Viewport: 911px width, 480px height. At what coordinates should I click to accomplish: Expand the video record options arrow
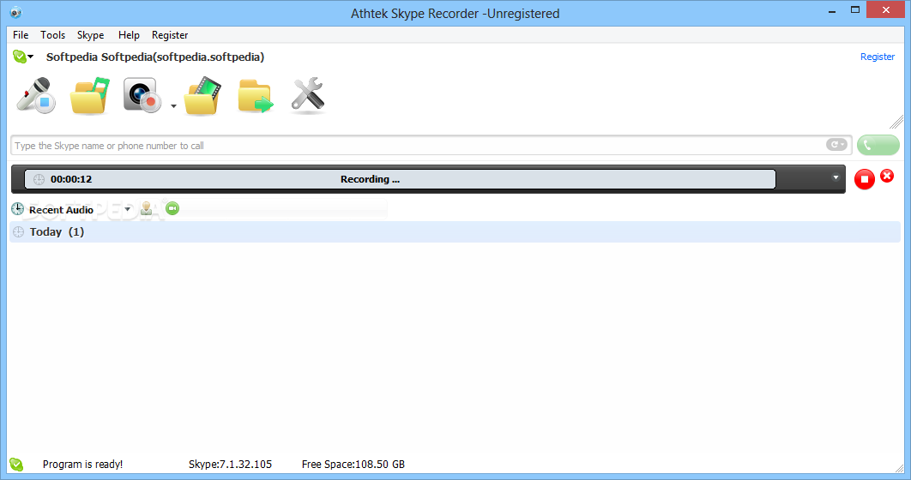point(173,106)
